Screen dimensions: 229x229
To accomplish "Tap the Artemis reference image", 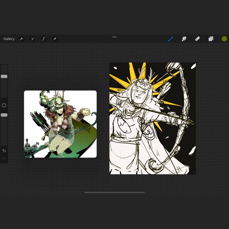I will (60, 124).
